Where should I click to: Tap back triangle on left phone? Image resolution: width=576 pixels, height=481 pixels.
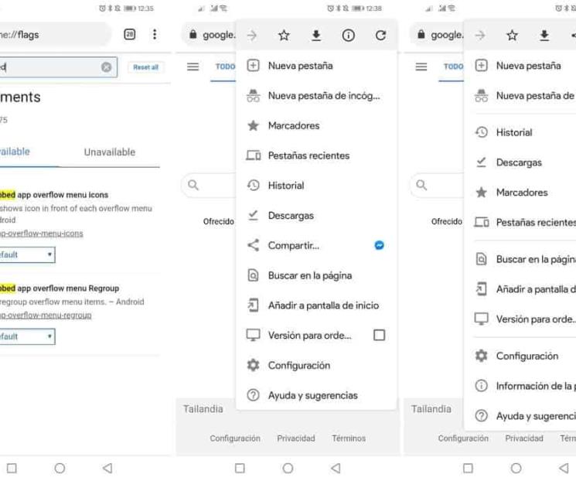click(107, 468)
